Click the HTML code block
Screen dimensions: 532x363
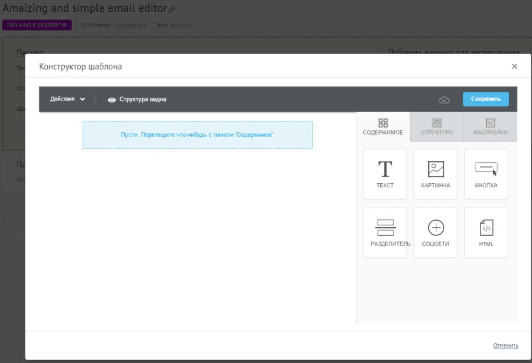pos(486,232)
